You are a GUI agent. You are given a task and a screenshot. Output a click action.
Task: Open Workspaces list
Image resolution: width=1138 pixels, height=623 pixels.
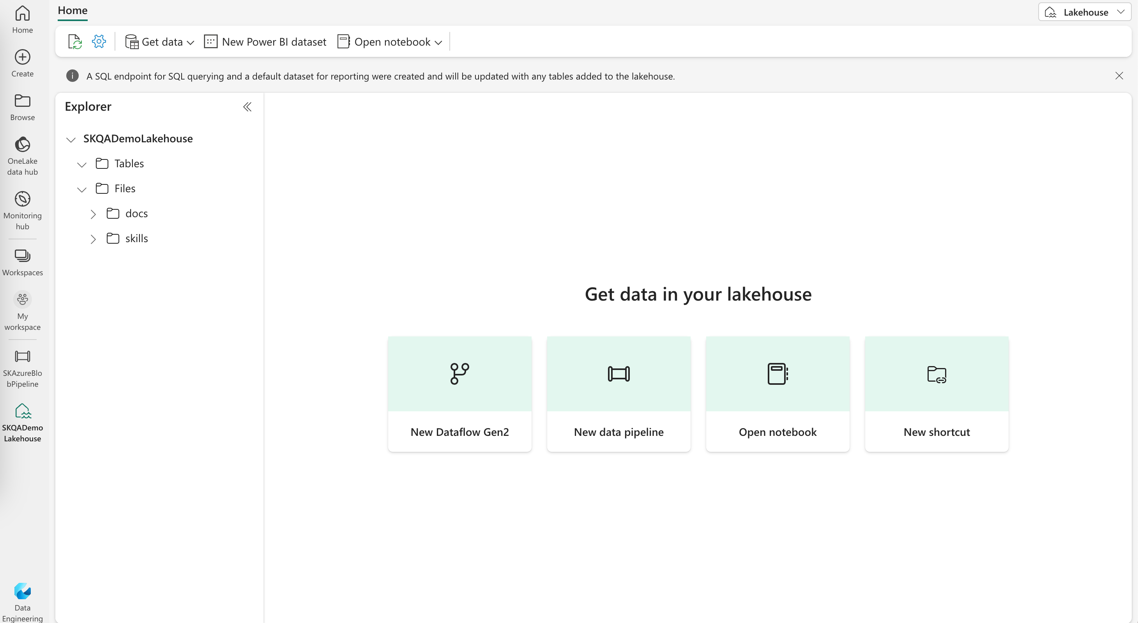coord(23,262)
